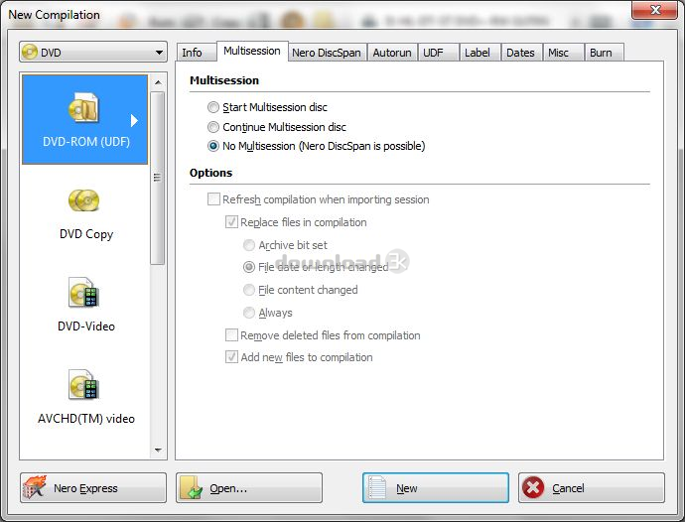The height and width of the screenshot is (522, 685).
Task: Choose the DVD Copy disc icon
Action: pos(83,201)
